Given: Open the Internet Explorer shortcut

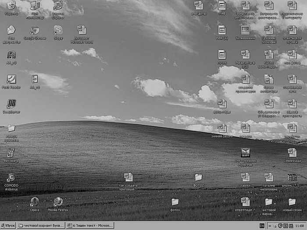Looking at the screenshot, I should (x=58, y=6).
